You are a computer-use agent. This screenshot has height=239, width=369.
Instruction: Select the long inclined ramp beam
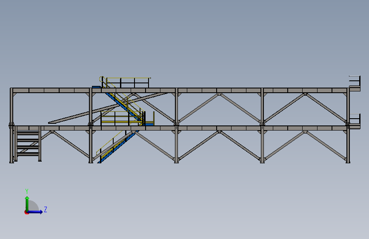click(108, 108)
